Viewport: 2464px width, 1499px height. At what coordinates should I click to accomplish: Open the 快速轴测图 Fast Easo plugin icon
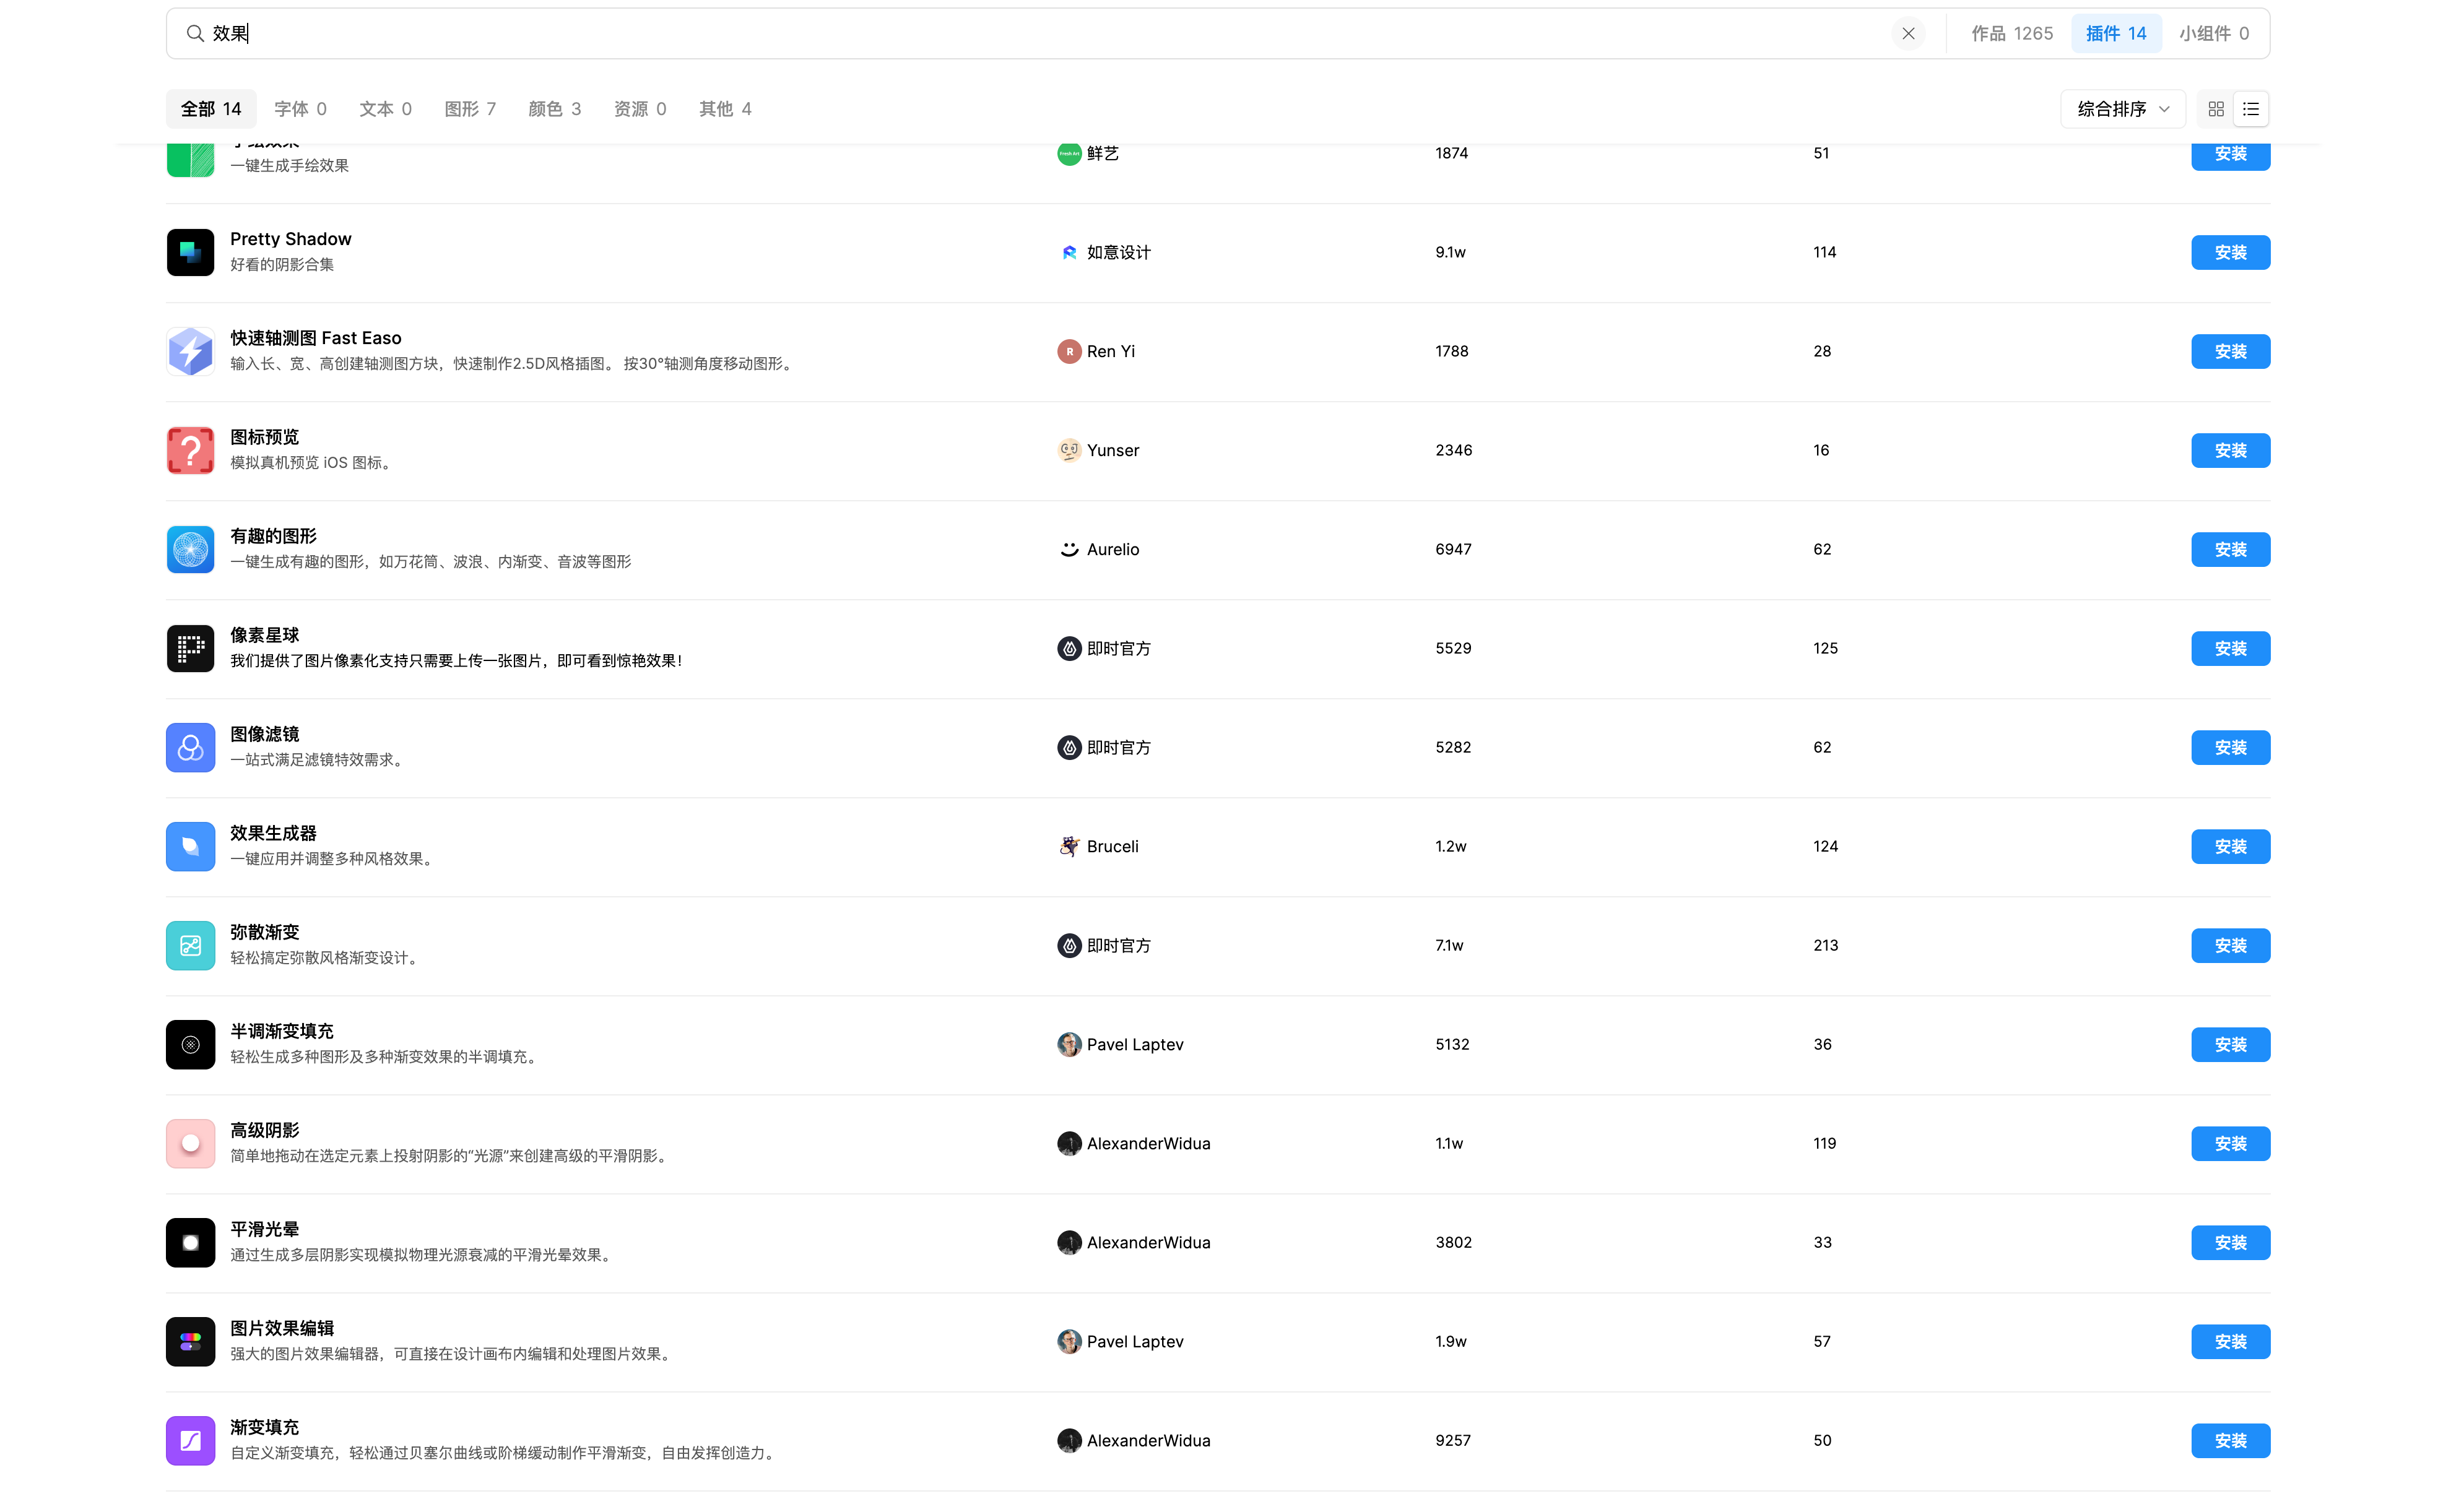(x=190, y=351)
